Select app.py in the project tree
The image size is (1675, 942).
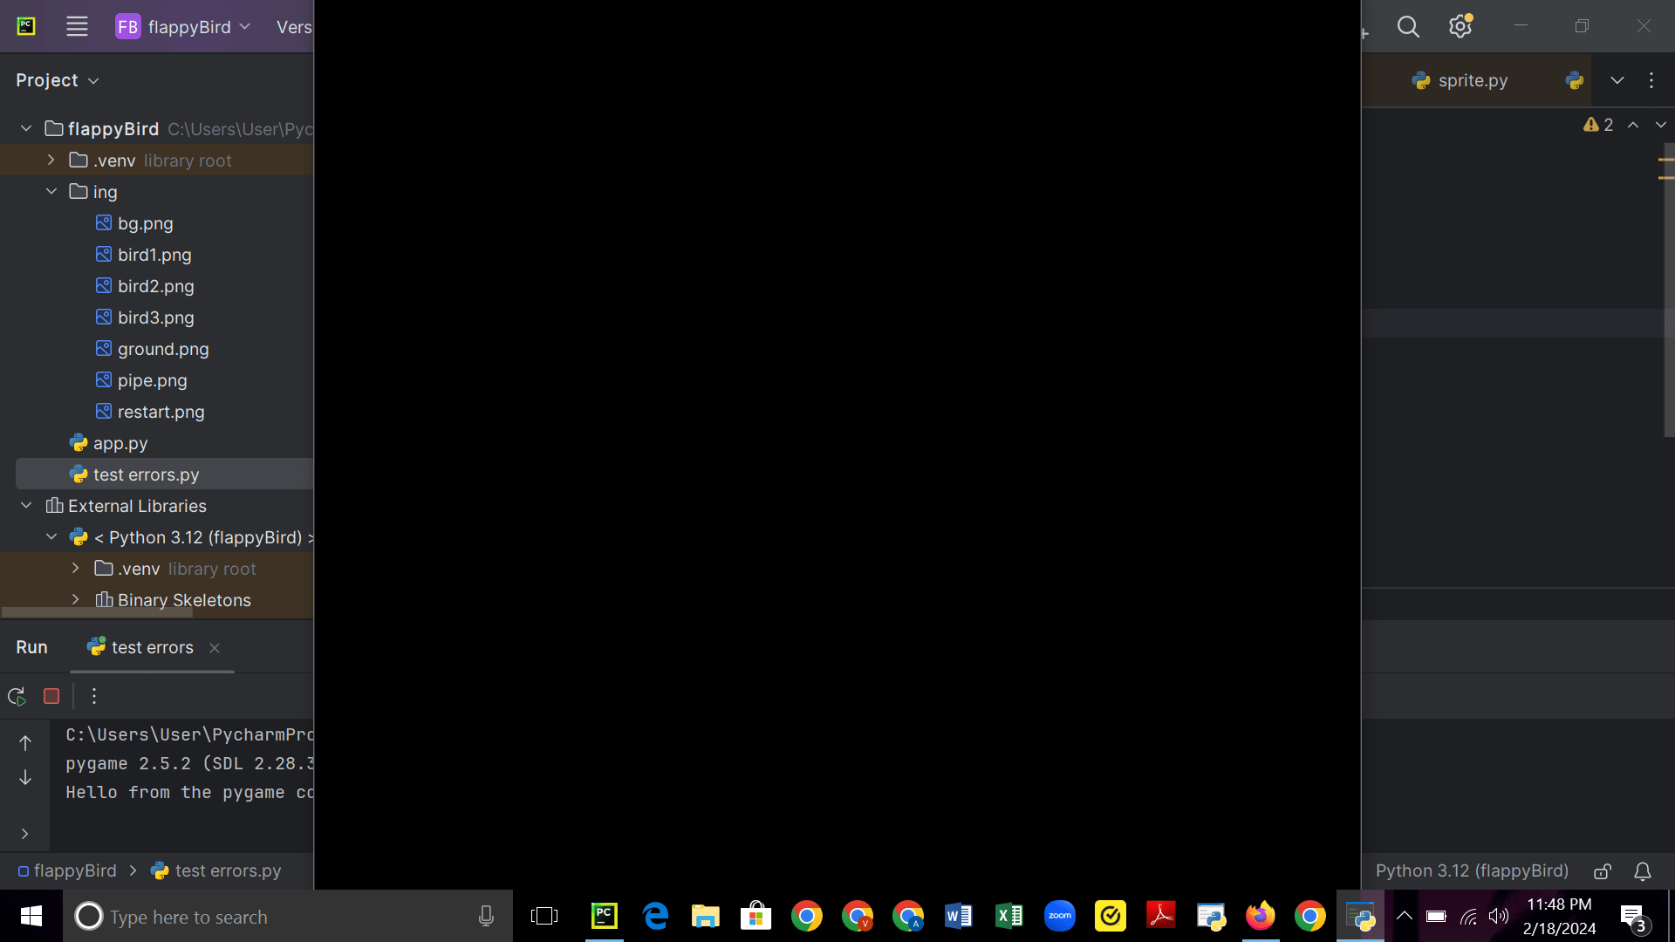[120, 443]
